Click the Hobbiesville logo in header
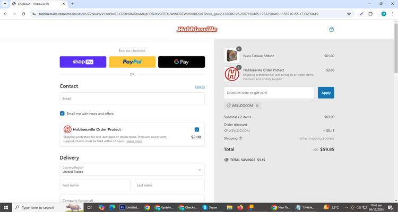This screenshot has width=398, height=212. click(x=197, y=30)
